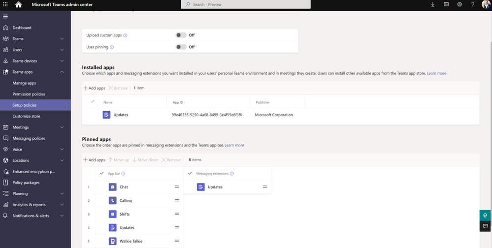Click the Shifts app icon

113,214
